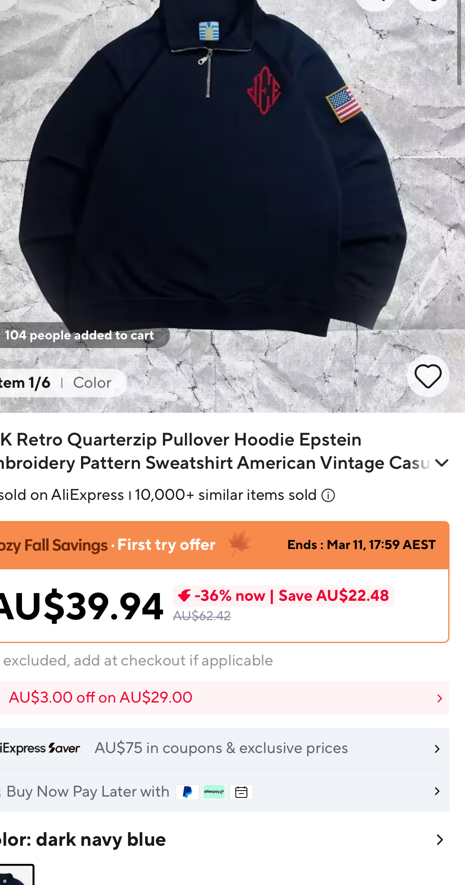This screenshot has width=465, height=885.
Task: Click the maple leaf icon in sale banner
Action: [240, 543]
